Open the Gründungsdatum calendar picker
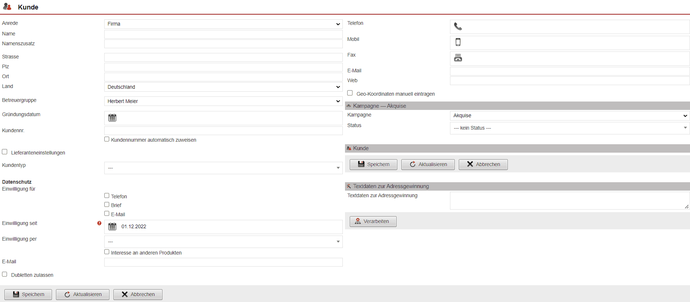The image size is (690, 302). click(x=112, y=118)
